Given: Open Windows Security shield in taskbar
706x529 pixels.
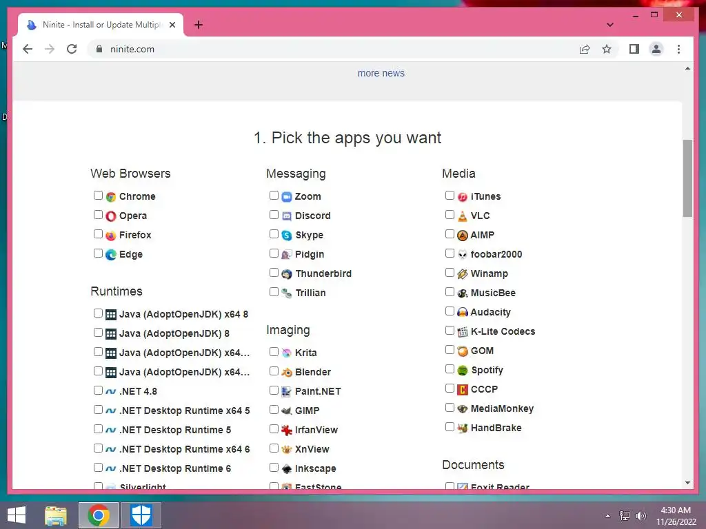Looking at the screenshot, I should click(141, 515).
